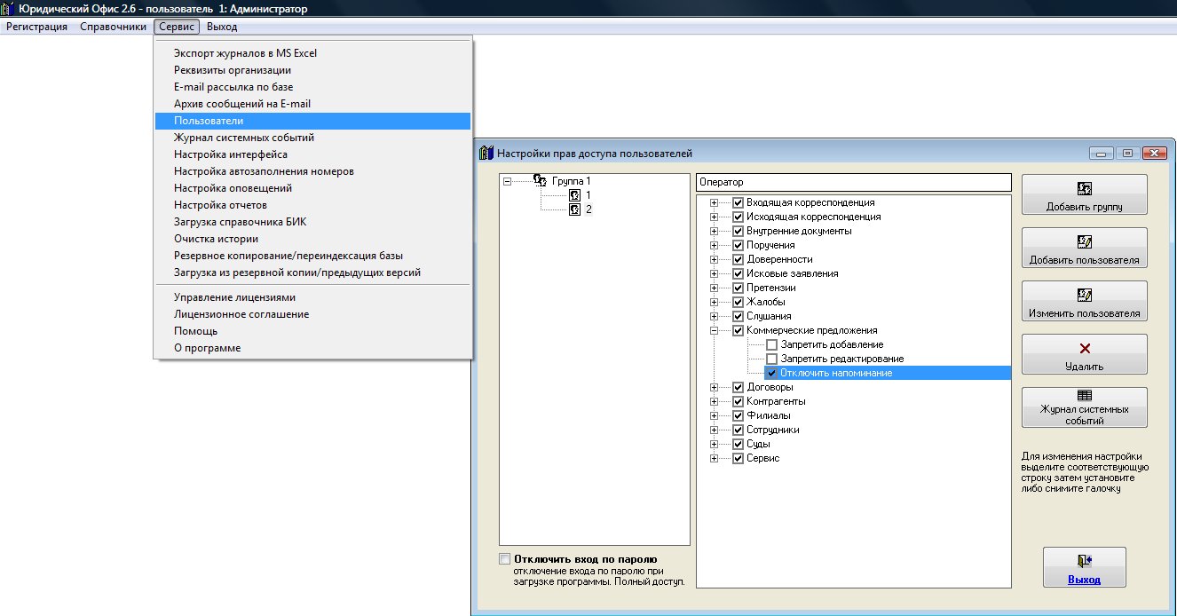This screenshot has width=1177, height=616.
Task: Choose Настройка отчетов menu entry
Action: pyautogui.click(x=312, y=205)
